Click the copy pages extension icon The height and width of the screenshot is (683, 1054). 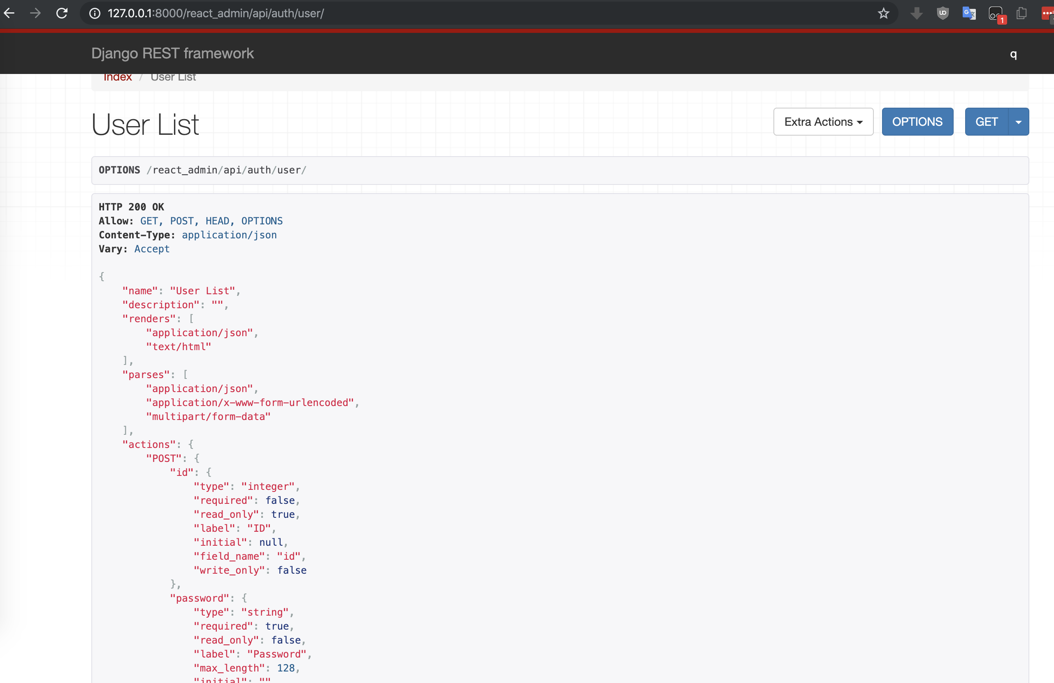click(1021, 13)
